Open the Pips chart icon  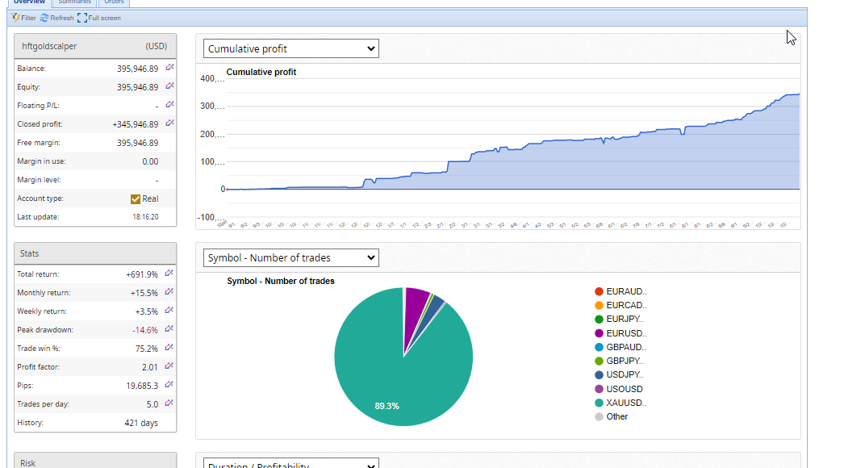169,385
